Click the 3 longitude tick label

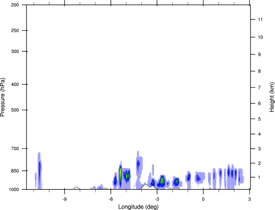point(249,199)
